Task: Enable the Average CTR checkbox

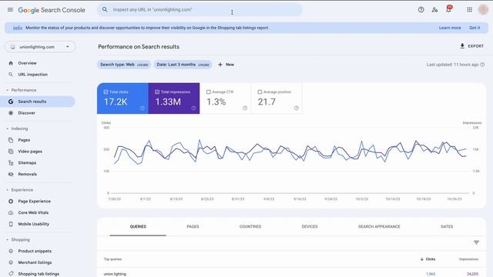Action: (208, 92)
